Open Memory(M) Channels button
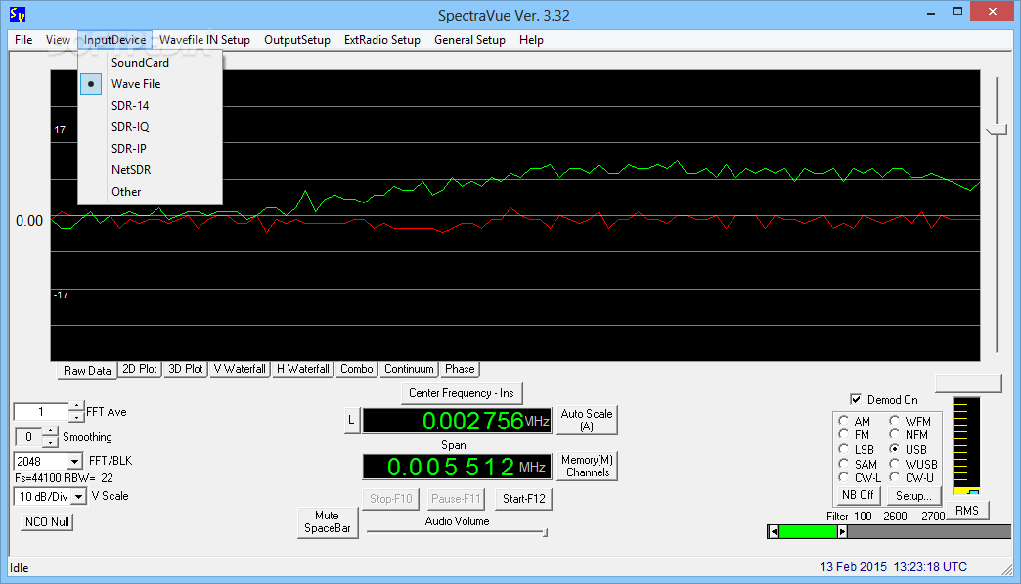1021x584 pixels. click(587, 467)
